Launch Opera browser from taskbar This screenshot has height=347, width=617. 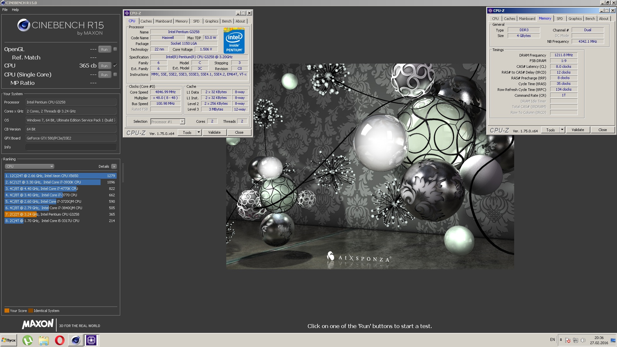60,340
